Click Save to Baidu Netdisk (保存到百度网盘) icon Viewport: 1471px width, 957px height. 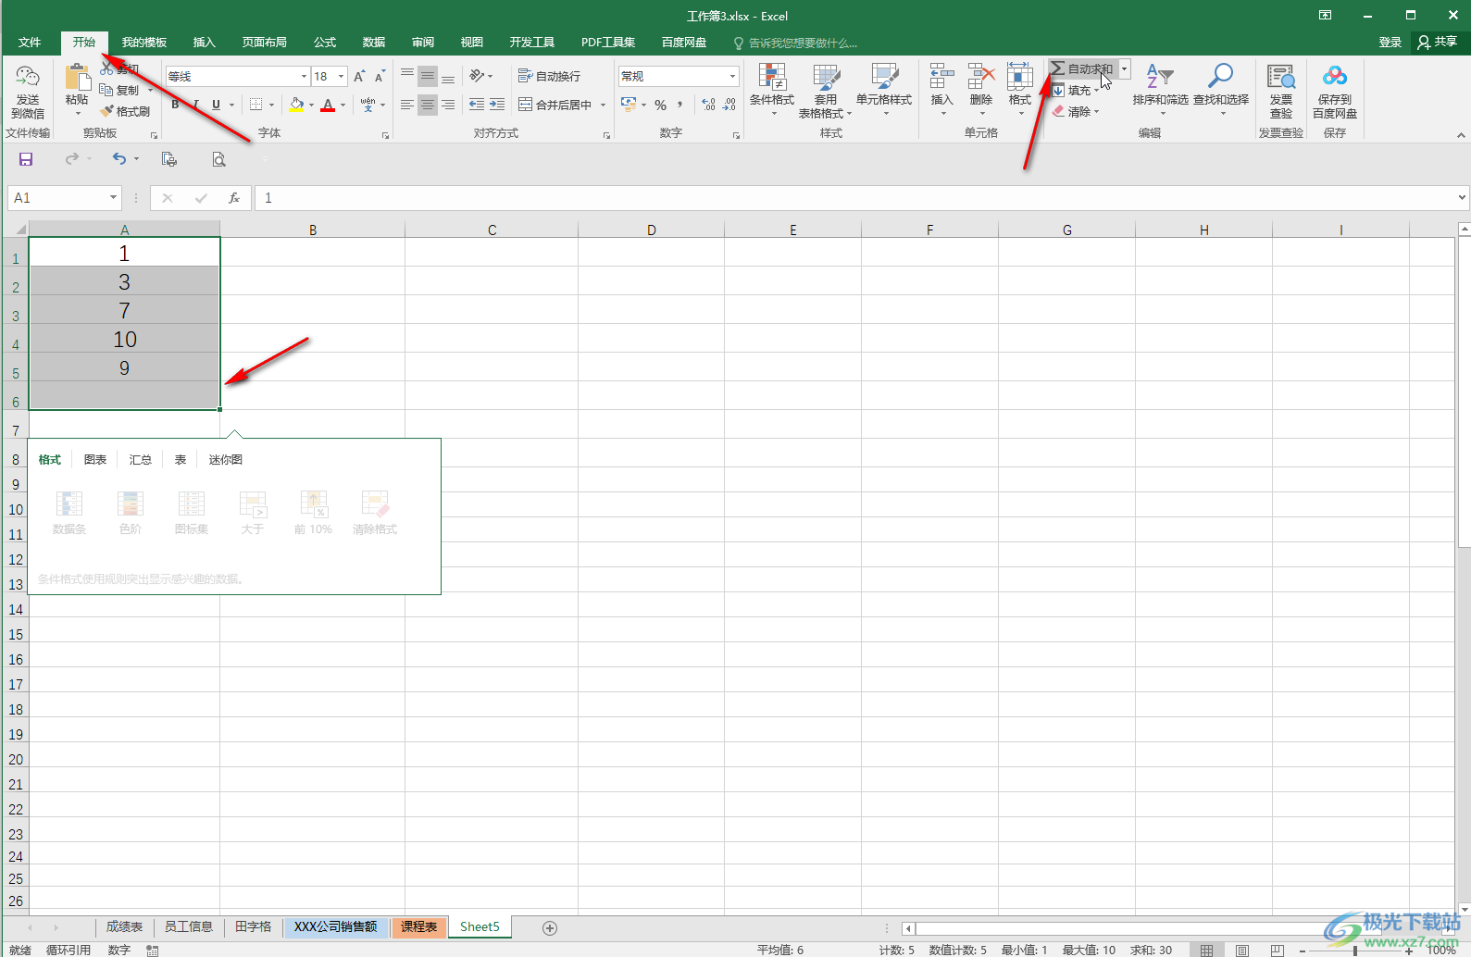click(x=1334, y=91)
